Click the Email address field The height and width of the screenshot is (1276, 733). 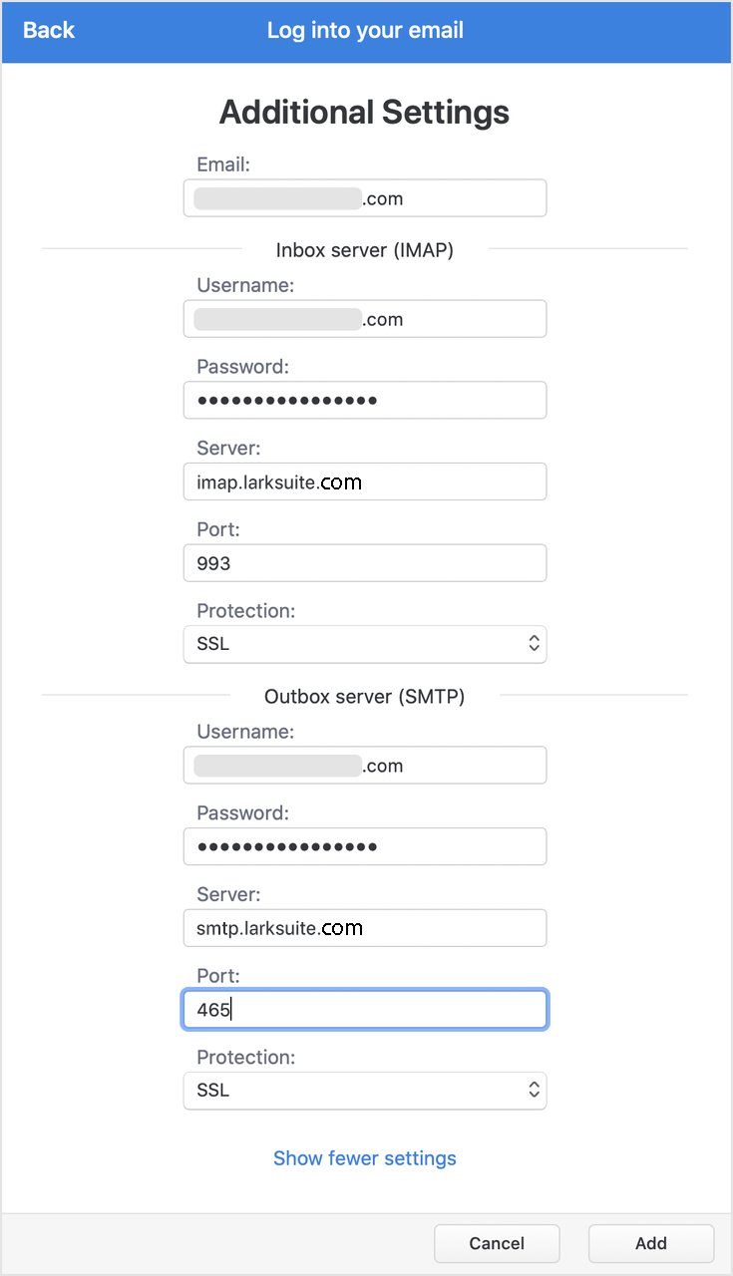pos(365,198)
